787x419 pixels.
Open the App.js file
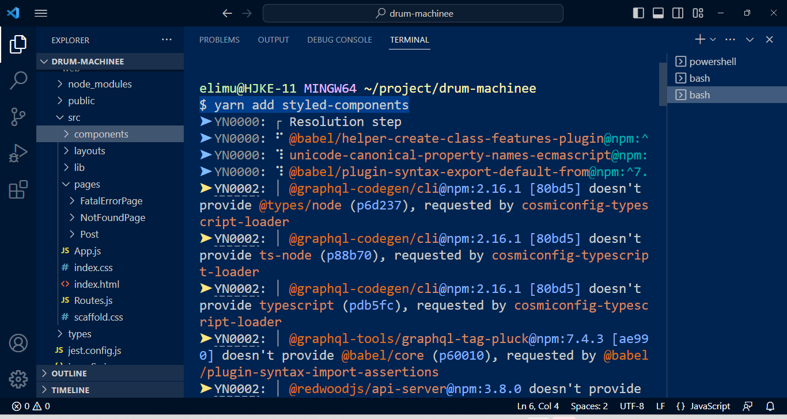110,251
